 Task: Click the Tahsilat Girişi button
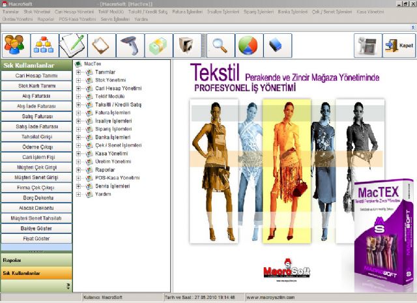point(36,137)
